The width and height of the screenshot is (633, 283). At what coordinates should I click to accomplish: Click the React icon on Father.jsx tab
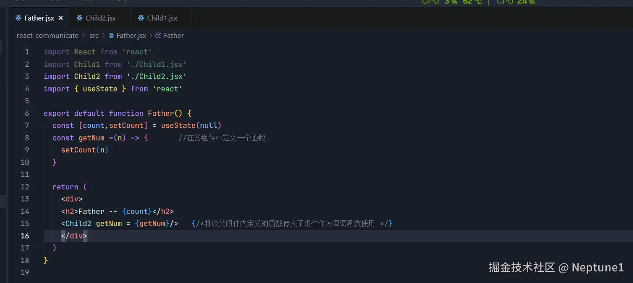tap(18, 18)
